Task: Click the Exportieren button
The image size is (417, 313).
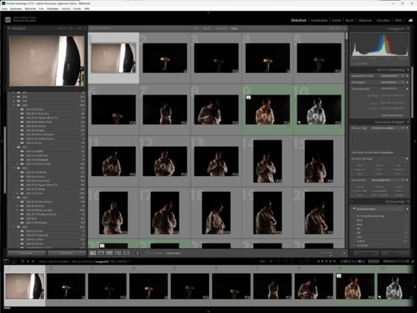Action: [x=66, y=253]
